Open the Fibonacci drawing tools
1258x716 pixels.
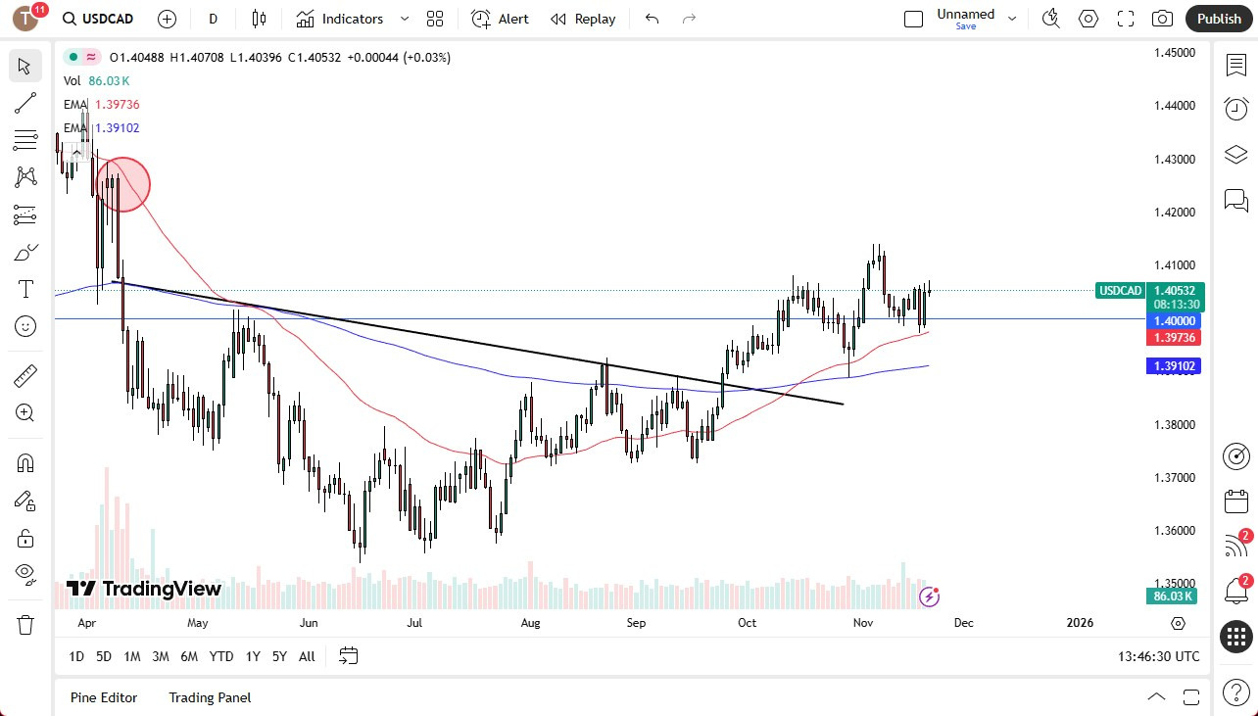click(x=25, y=139)
